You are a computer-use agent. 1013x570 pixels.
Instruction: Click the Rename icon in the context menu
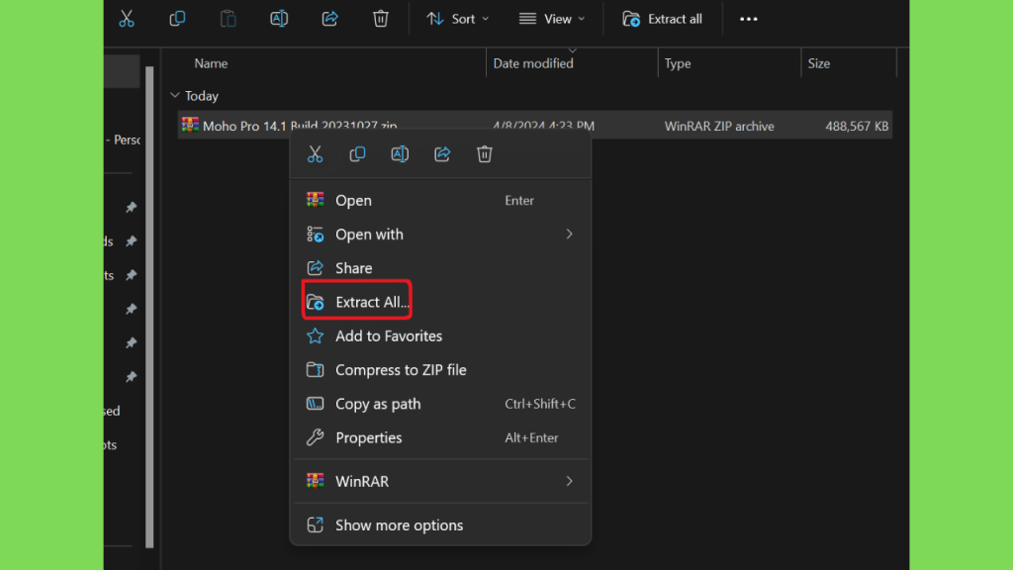[400, 153]
